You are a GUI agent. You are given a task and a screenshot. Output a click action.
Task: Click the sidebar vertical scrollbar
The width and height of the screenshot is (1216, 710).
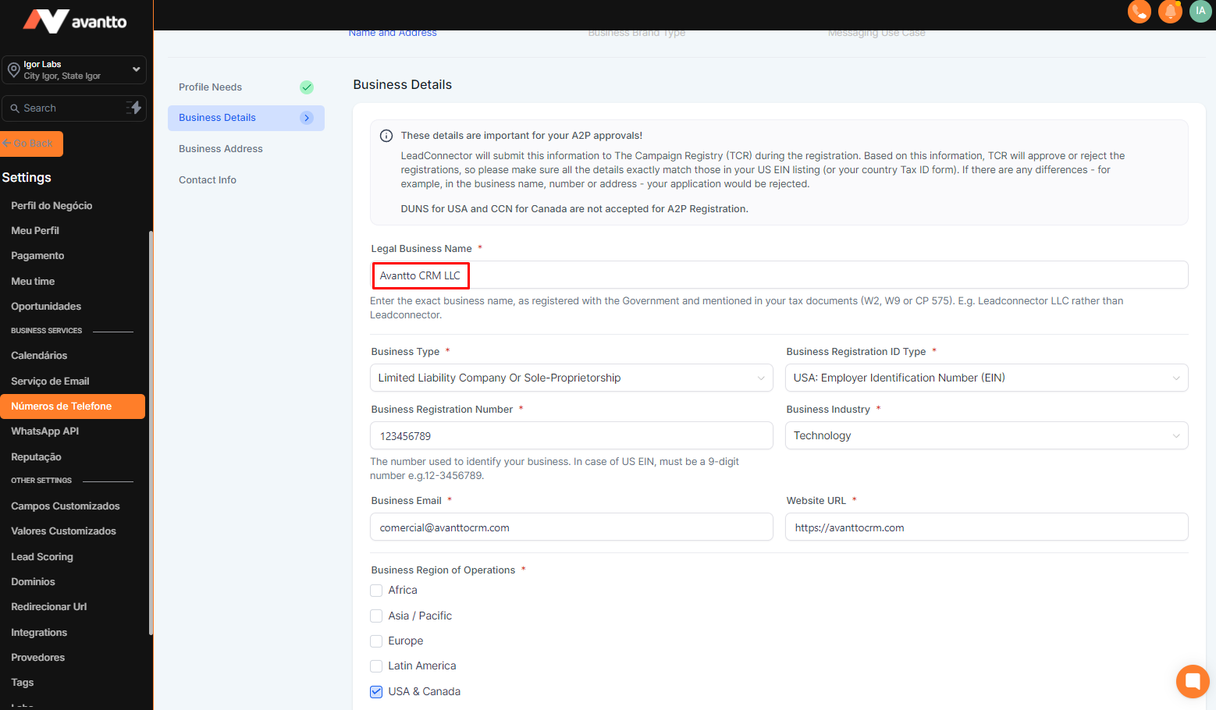pos(151,429)
